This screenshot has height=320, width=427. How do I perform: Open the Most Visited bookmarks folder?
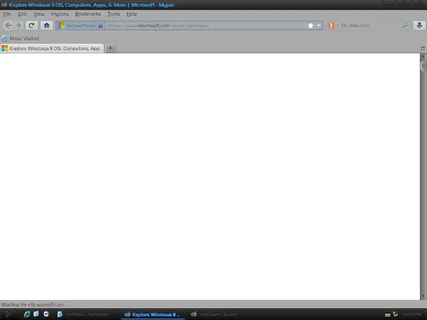pyautogui.click(x=20, y=38)
